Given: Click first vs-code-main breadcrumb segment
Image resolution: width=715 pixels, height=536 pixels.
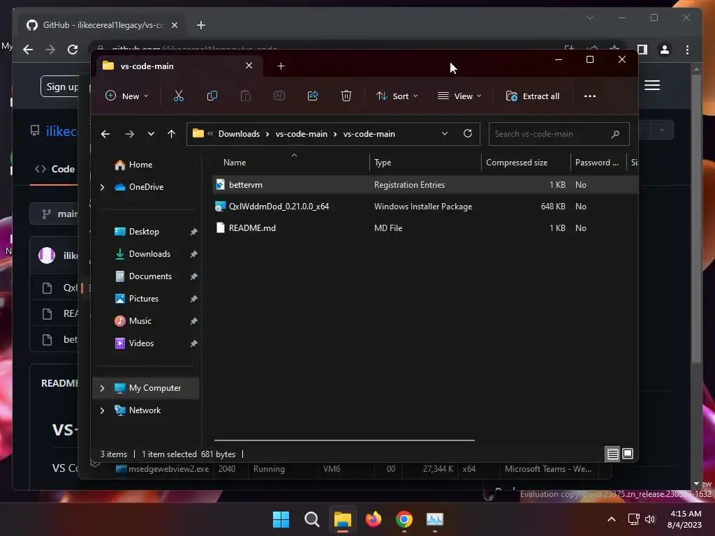Looking at the screenshot, I should (x=302, y=134).
